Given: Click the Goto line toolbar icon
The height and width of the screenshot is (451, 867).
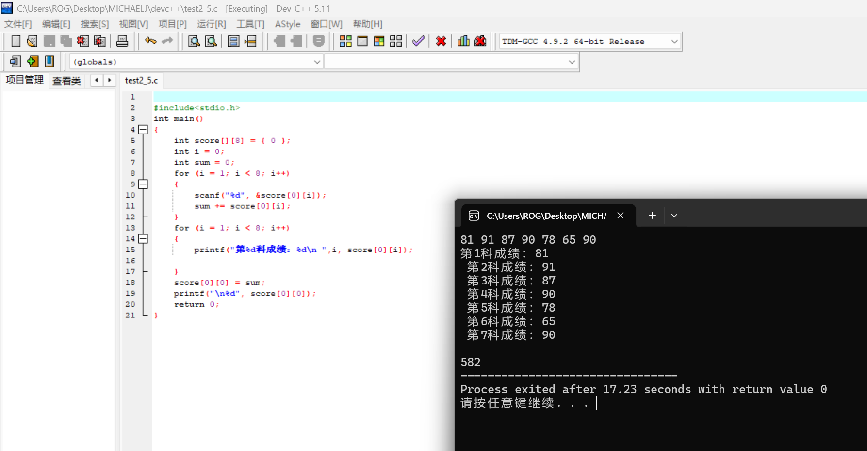Looking at the screenshot, I should pyautogui.click(x=251, y=41).
